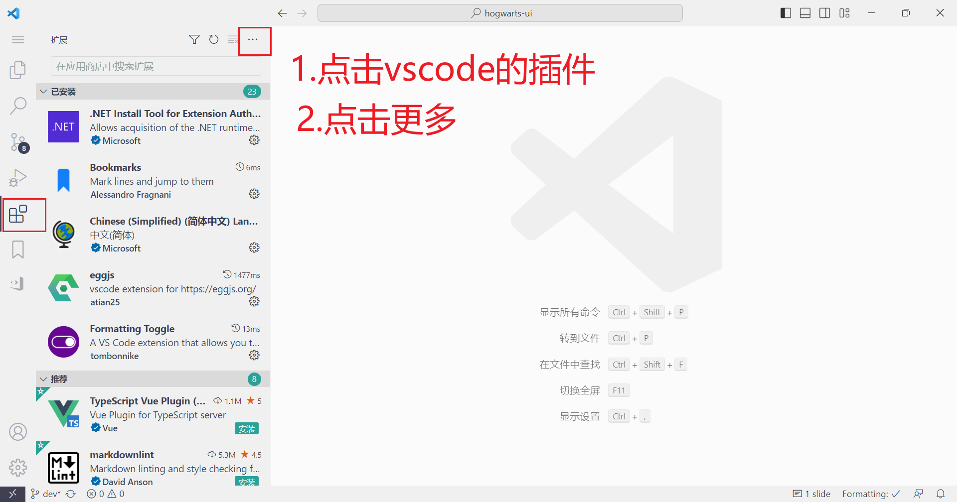The width and height of the screenshot is (957, 502).
Task: Open the hamburger application menu
Action: 18,39
